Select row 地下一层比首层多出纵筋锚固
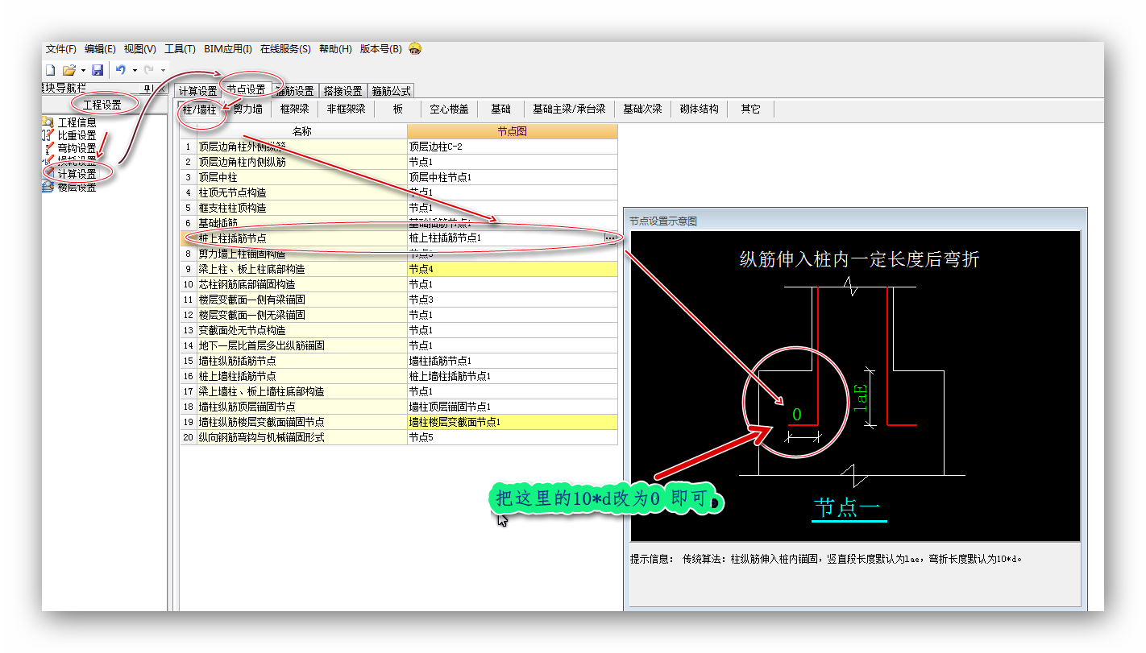Screen dimensions: 1146x653 [399, 345]
